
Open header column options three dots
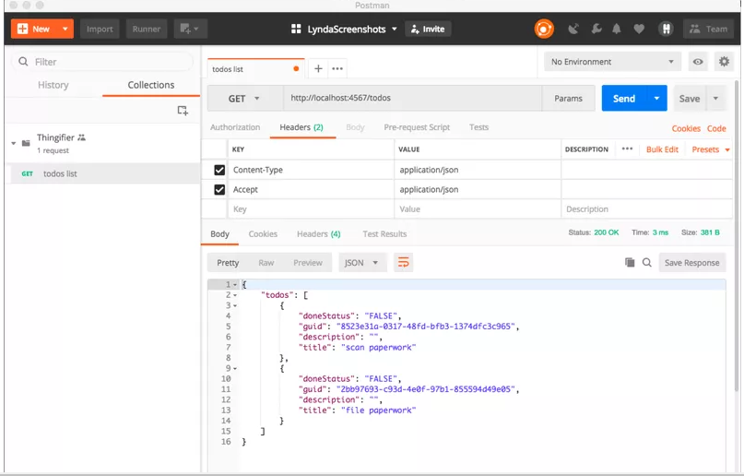(627, 149)
